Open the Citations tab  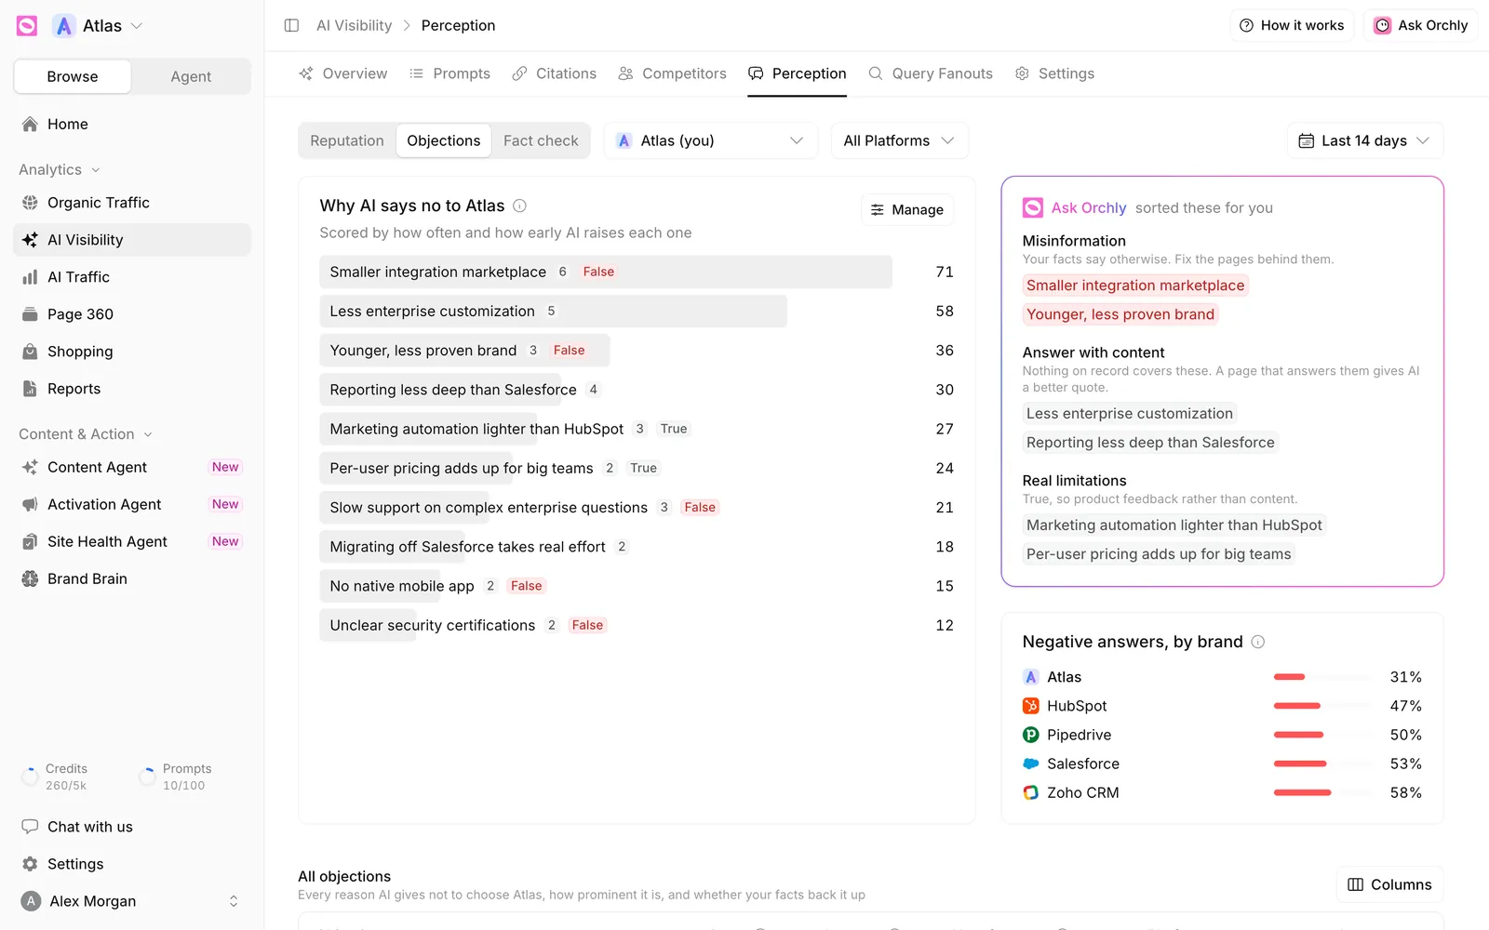click(x=554, y=73)
